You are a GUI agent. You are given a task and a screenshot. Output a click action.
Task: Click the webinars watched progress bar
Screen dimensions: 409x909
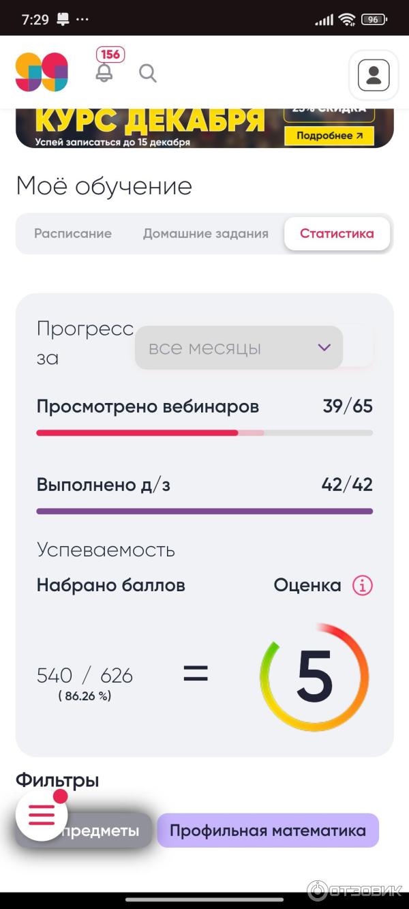[x=204, y=433]
